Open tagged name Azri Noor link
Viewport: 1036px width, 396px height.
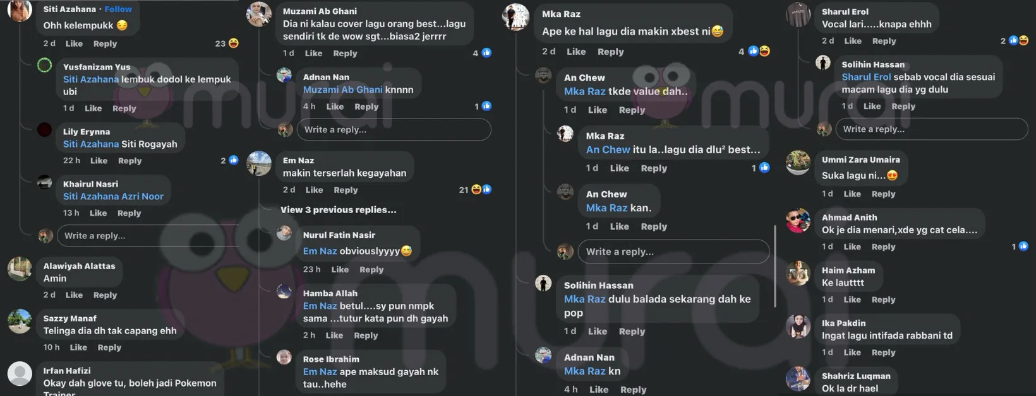click(143, 197)
